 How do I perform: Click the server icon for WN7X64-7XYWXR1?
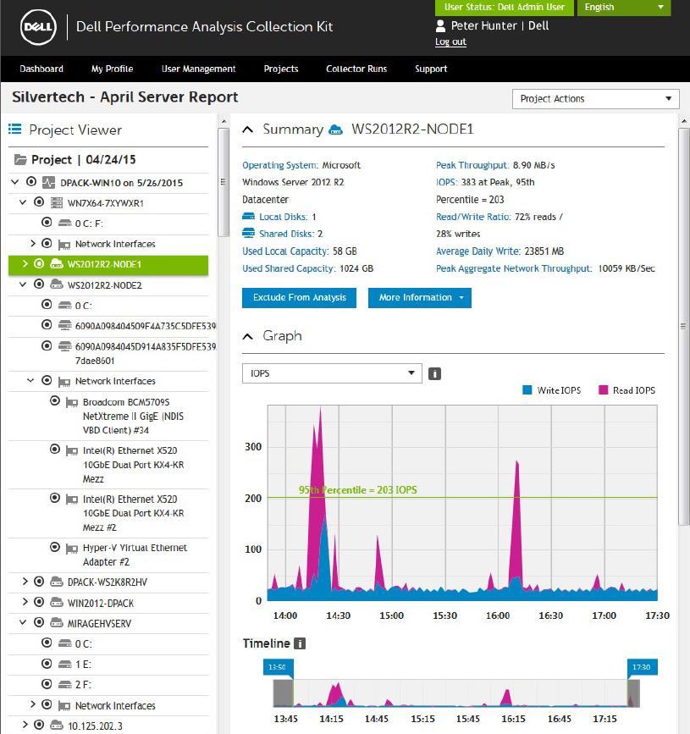(x=57, y=202)
